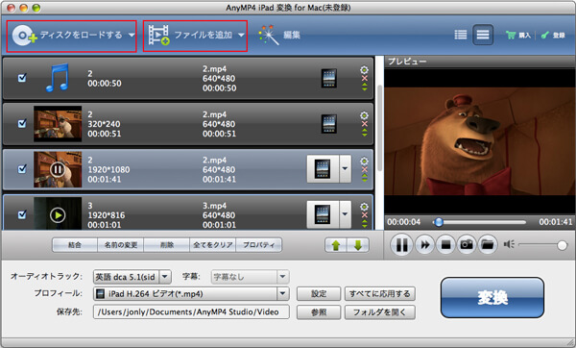Click the preview seek bar
The image size is (576, 348).
[479, 222]
